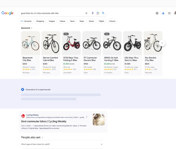Switch to Videos results
The width and height of the screenshot is (176, 149).
pos(62,21)
